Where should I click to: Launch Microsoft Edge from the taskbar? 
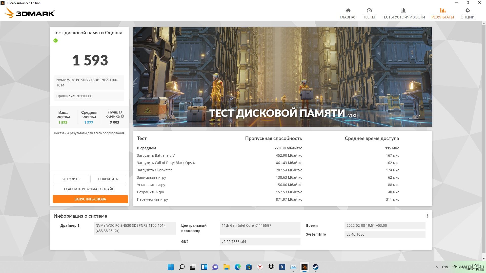point(237,267)
